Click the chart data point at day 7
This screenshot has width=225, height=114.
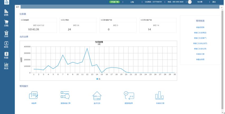[63, 55]
